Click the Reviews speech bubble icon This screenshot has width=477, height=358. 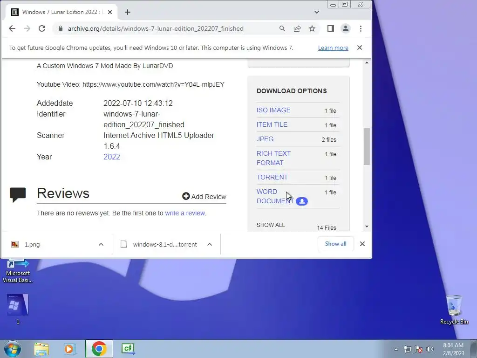point(18,195)
